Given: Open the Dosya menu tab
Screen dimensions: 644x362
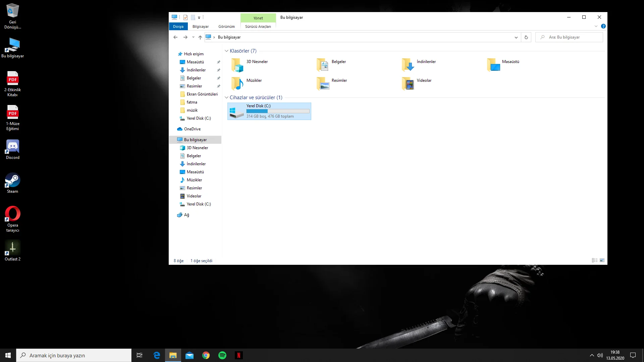Looking at the screenshot, I should pos(178,26).
